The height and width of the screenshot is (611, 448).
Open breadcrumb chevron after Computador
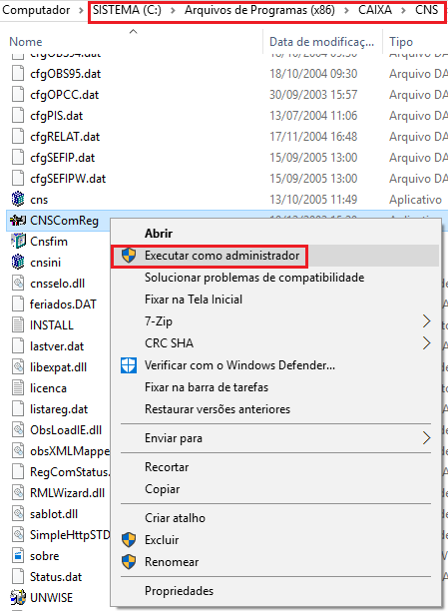[81, 10]
